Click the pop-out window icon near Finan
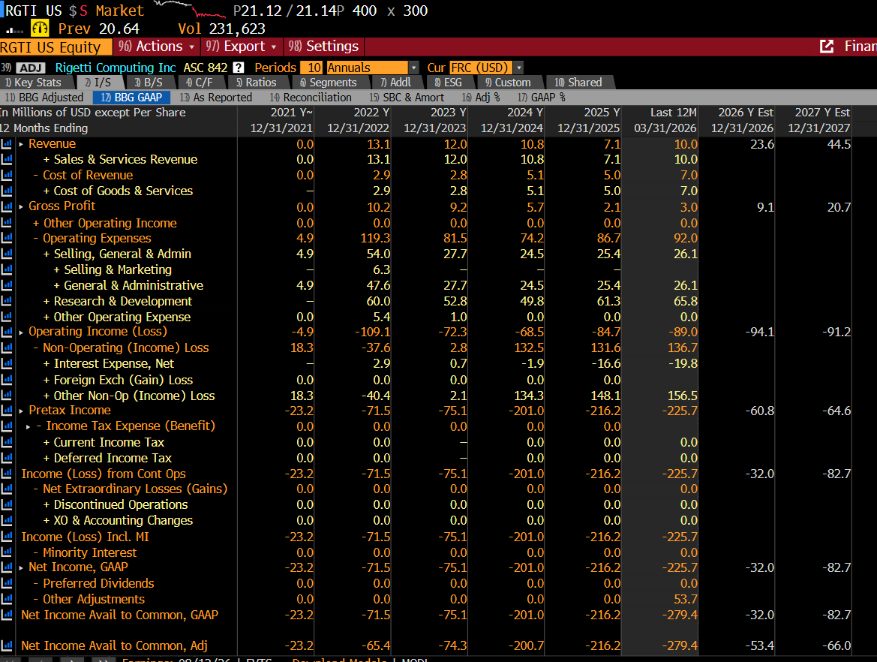The image size is (877, 662). pos(827,47)
